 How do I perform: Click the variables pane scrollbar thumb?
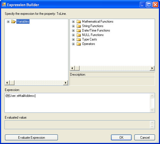12,83
